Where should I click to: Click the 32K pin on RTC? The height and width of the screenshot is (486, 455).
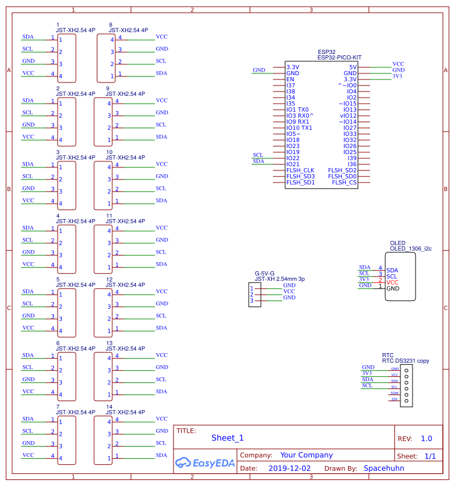(x=394, y=399)
